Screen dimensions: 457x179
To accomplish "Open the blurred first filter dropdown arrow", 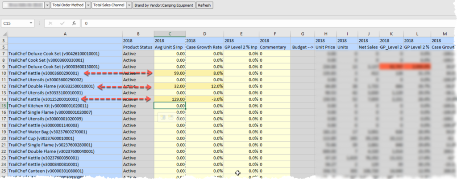I will pos(47,5).
